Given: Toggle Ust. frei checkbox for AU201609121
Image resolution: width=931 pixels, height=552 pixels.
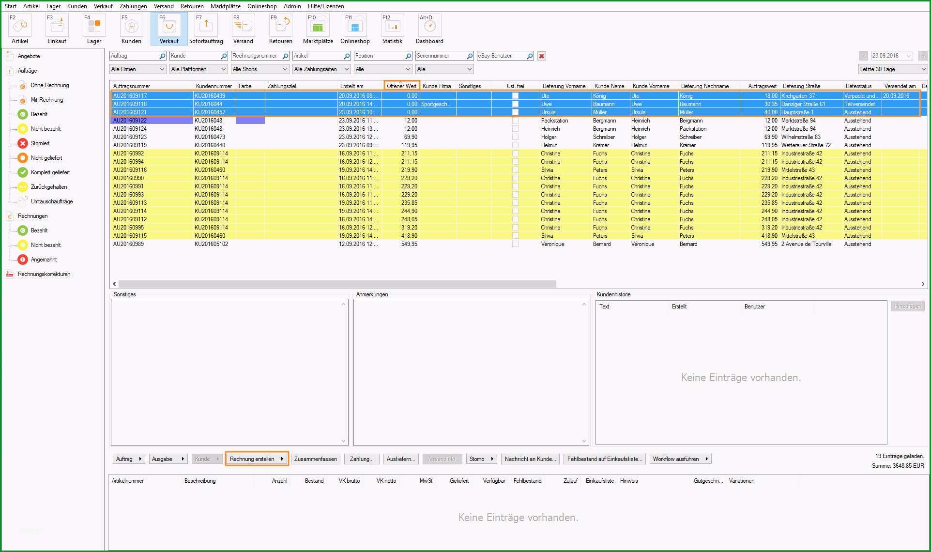Looking at the screenshot, I should click(x=515, y=112).
